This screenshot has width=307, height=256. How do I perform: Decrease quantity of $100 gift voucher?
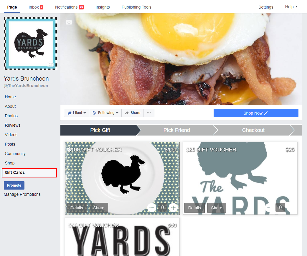152,208
